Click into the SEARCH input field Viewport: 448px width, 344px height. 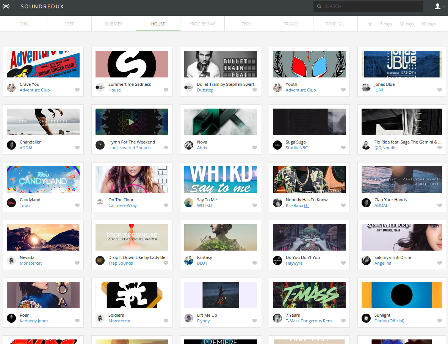click(368, 6)
